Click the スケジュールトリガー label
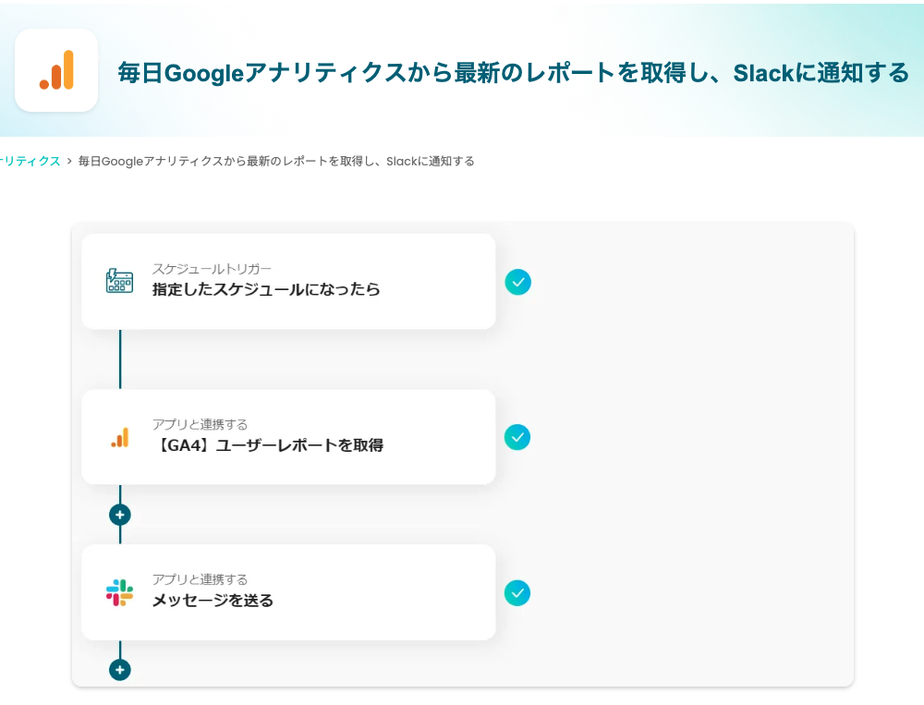This screenshot has width=924, height=705. point(212,269)
